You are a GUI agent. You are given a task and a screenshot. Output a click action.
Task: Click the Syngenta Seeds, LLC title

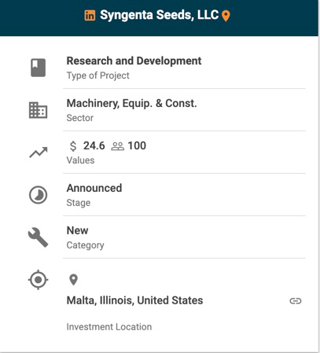click(160, 15)
